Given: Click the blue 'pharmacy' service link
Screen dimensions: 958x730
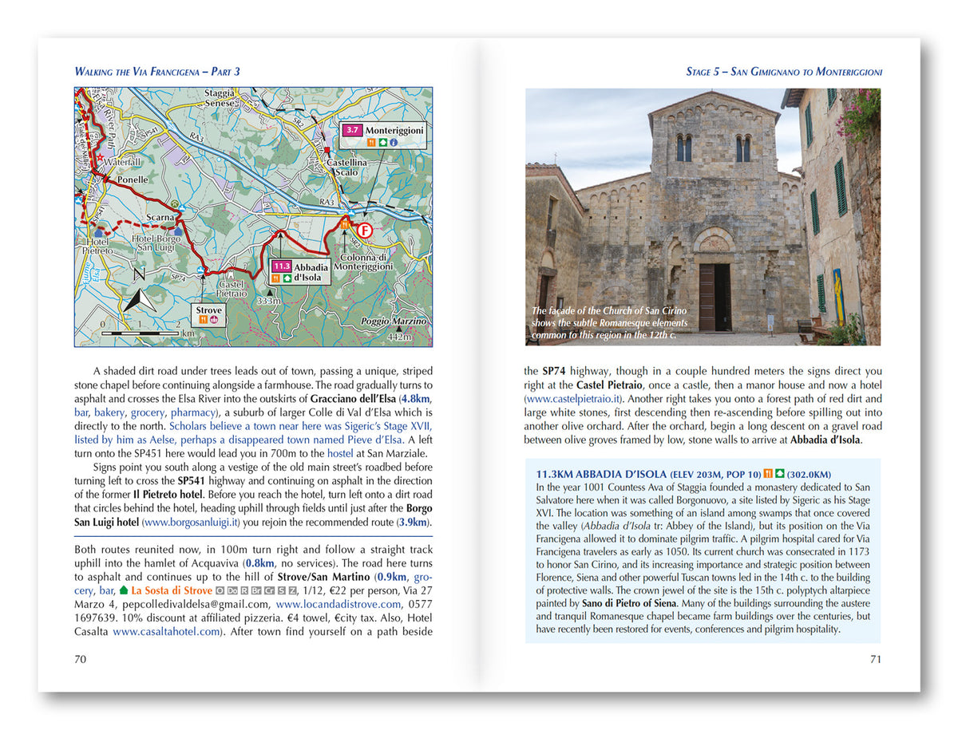Looking at the screenshot, I should tap(192, 412).
